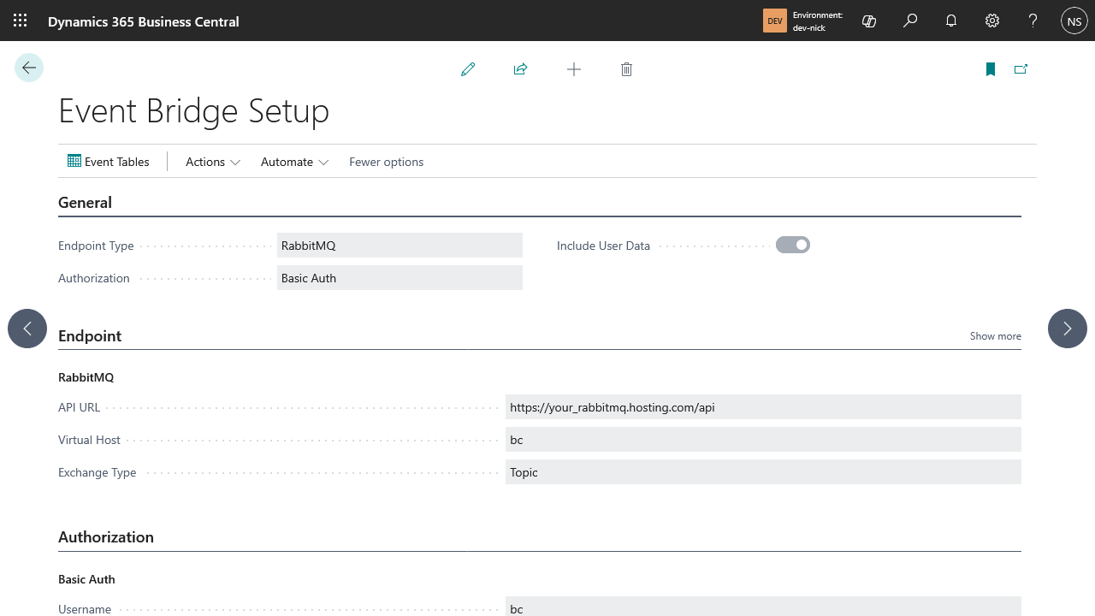Screen dimensions: 1095x616
Task: Click the Exchange Type field Topic
Action: (x=763, y=472)
